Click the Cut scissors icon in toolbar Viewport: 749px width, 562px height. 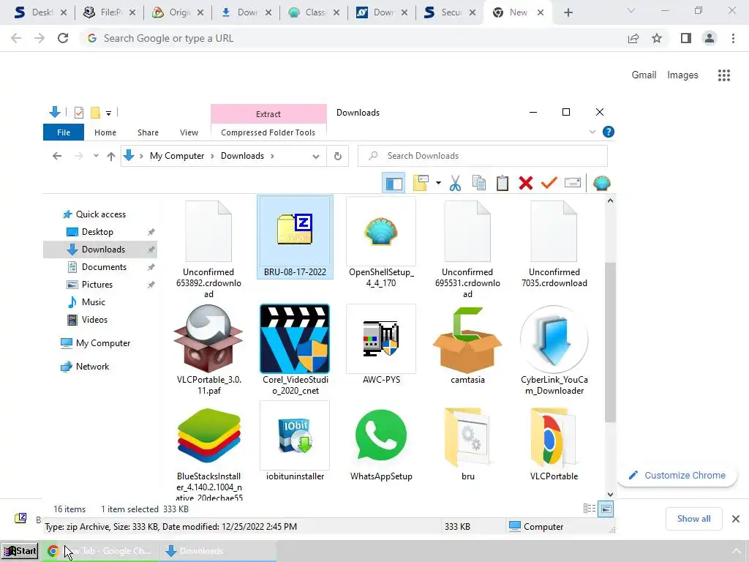455,183
